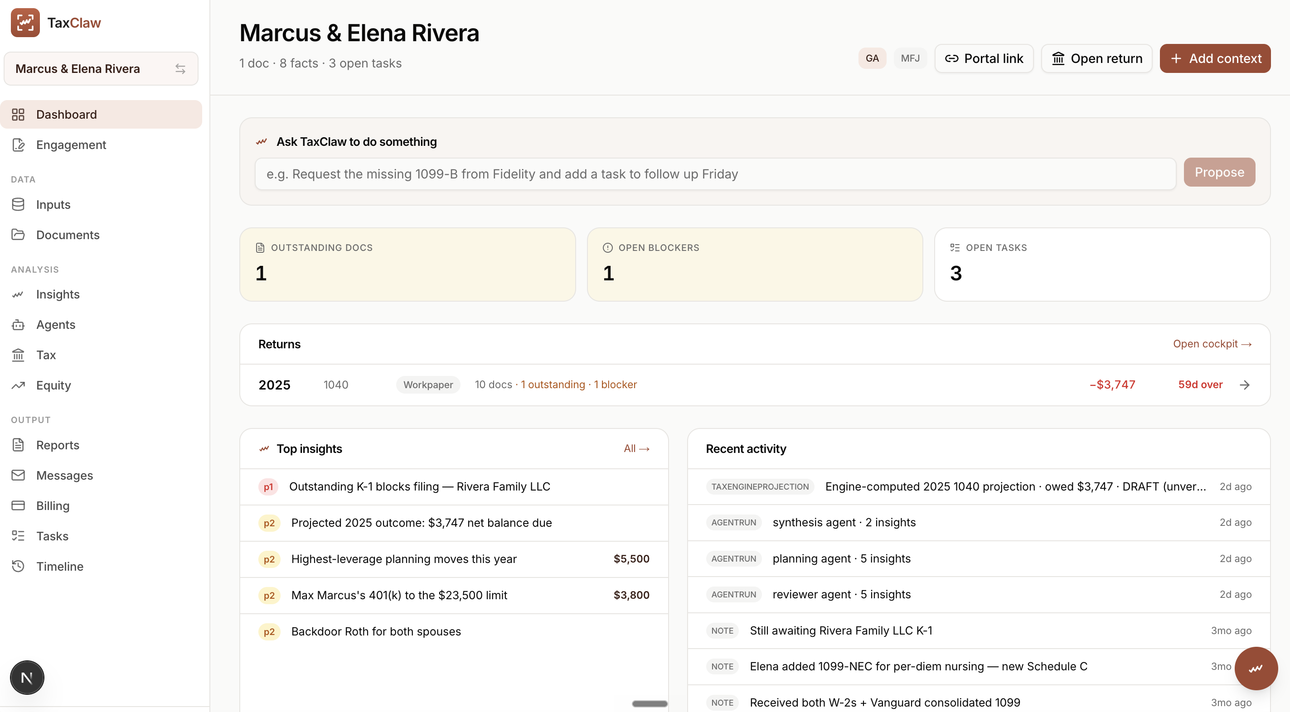
Task: Open Billing
Action: pyautogui.click(x=101, y=505)
